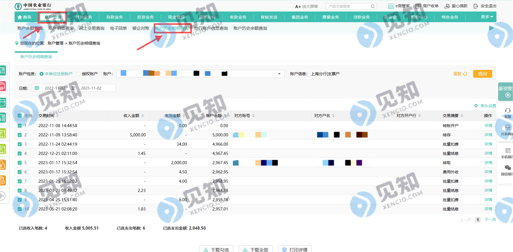Uncheck the checkbox for row 3
Screen dimensions: 513x252
point(20,144)
